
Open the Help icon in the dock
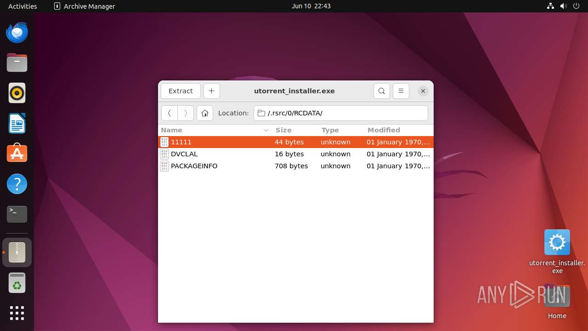[x=17, y=184]
